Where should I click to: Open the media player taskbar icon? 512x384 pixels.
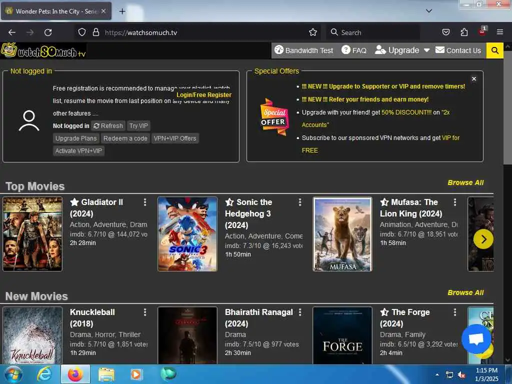pos(136,374)
